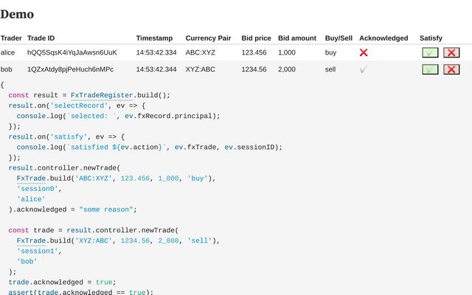This screenshot has width=472, height=295.
Task: Click timestamp 14:53:42.334
Action: (x=156, y=52)
